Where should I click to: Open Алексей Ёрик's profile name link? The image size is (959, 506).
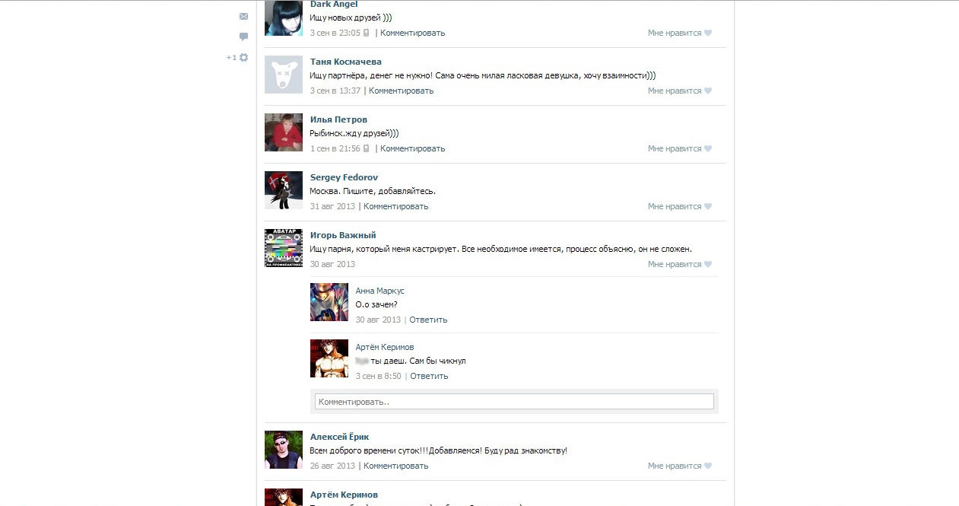point(340,437)
